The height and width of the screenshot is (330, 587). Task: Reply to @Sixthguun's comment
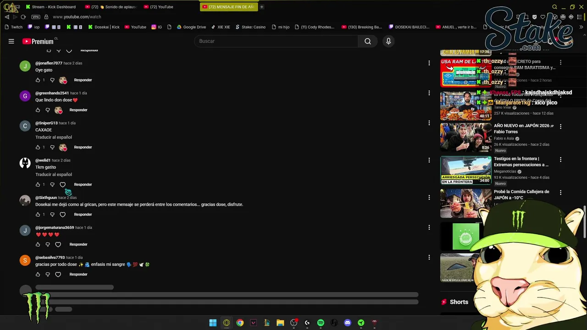coord(83,214)
